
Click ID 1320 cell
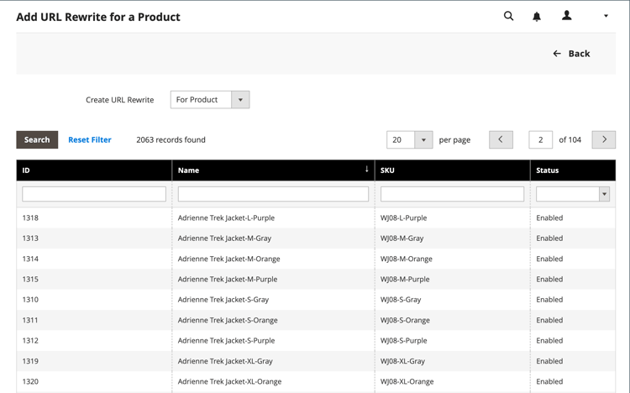94,382
